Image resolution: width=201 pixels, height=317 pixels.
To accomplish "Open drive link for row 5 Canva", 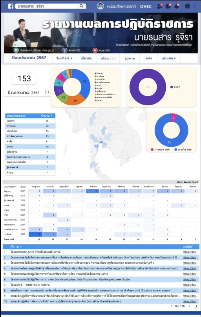I will 190,274.
